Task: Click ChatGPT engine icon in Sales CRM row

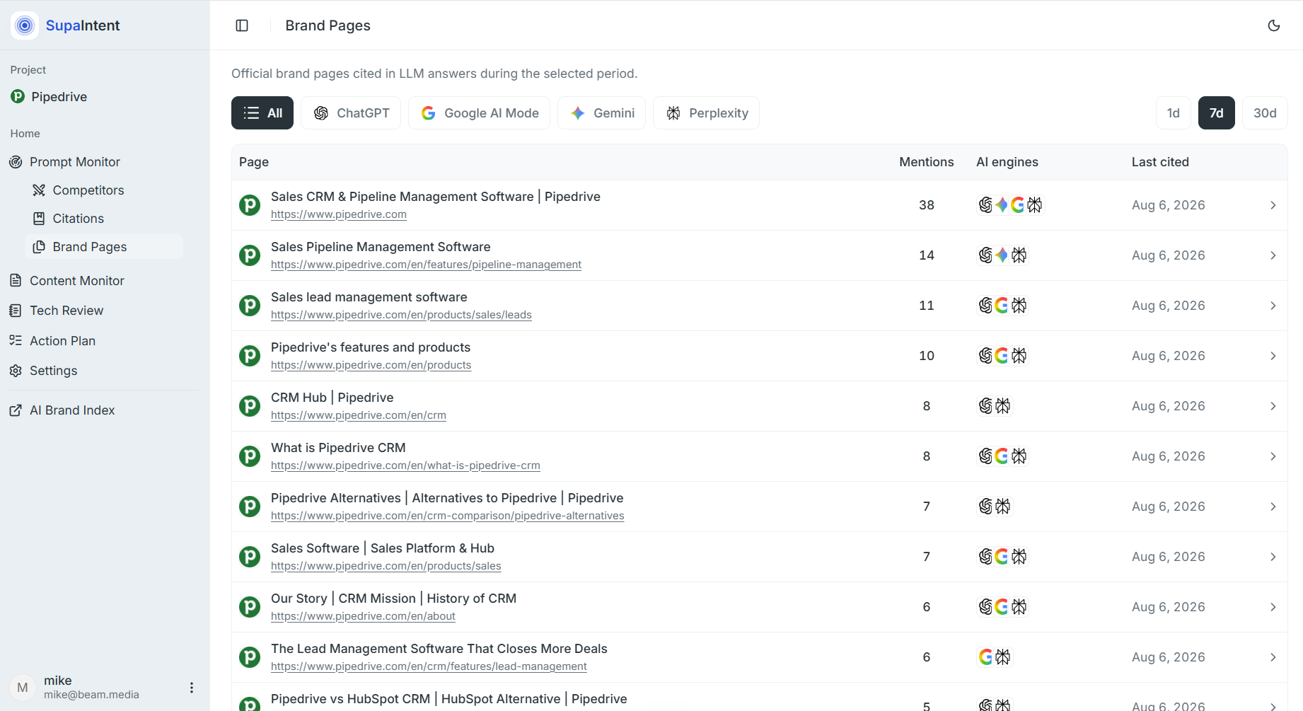Action: coord(985,205)
